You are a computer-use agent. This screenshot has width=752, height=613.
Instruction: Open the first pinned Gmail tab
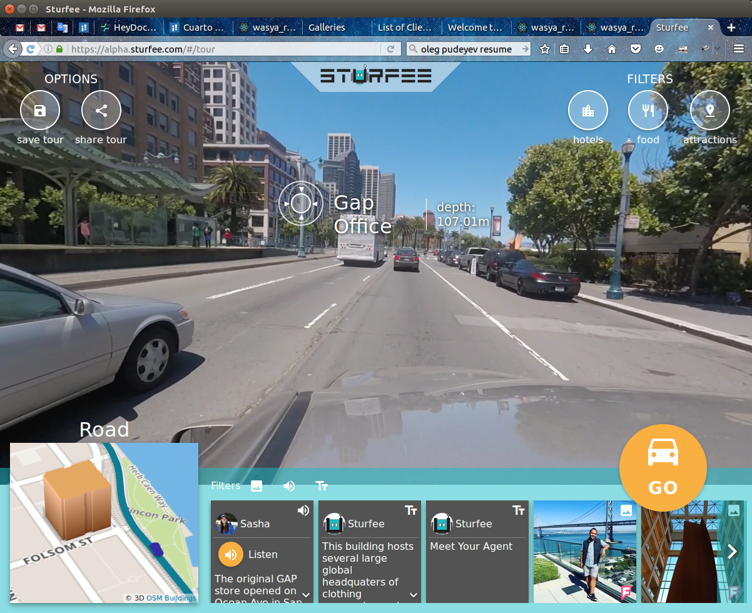coord(20,28)
